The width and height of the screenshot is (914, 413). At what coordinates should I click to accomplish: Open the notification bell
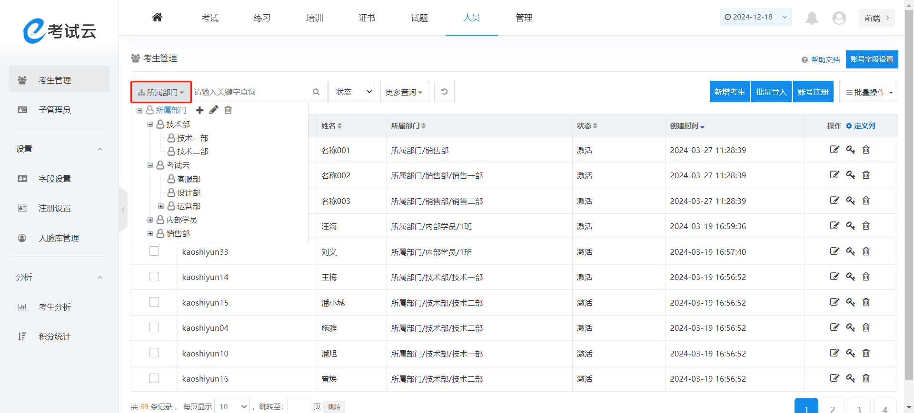coord(812,18)
